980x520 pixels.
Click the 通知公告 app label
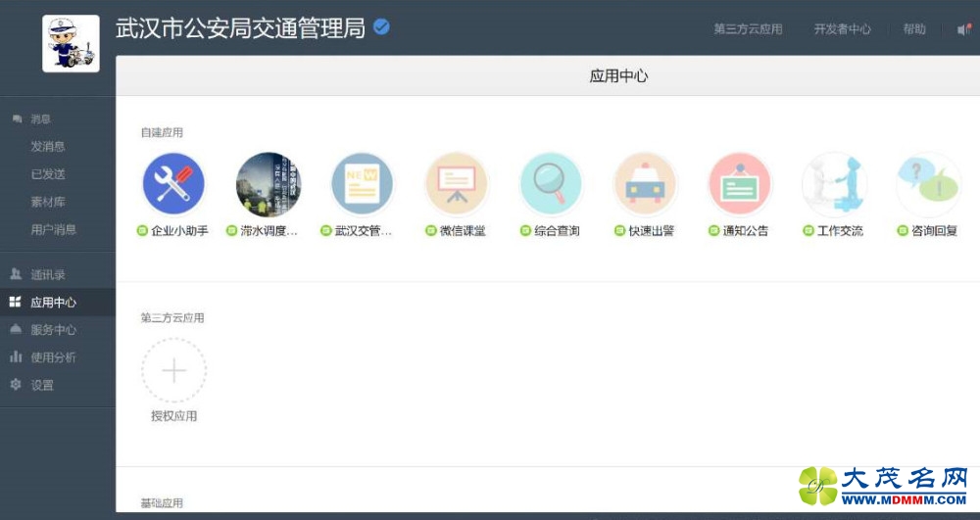pos(746,231)
